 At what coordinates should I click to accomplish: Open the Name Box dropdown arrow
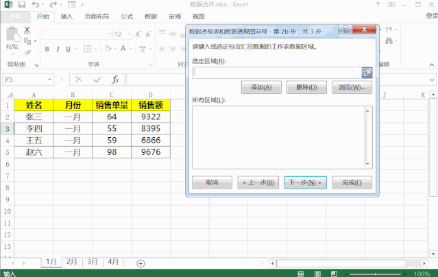click(50, 80)
